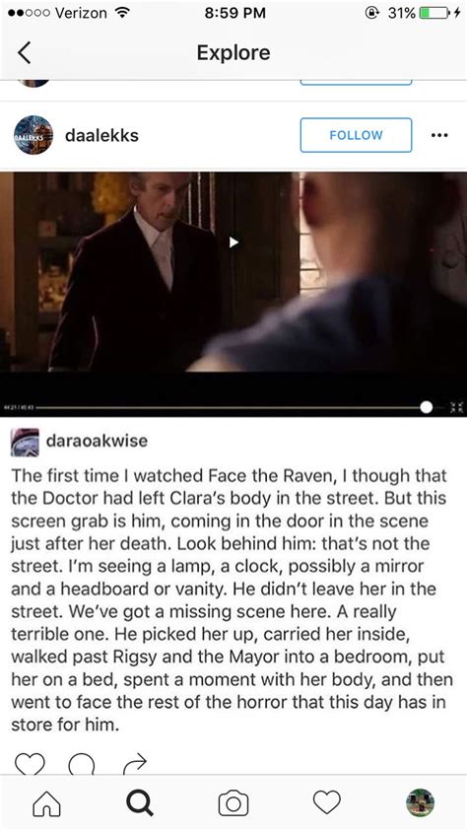Play the video in the post
The image size is (467, 831).
coord(233,242)
